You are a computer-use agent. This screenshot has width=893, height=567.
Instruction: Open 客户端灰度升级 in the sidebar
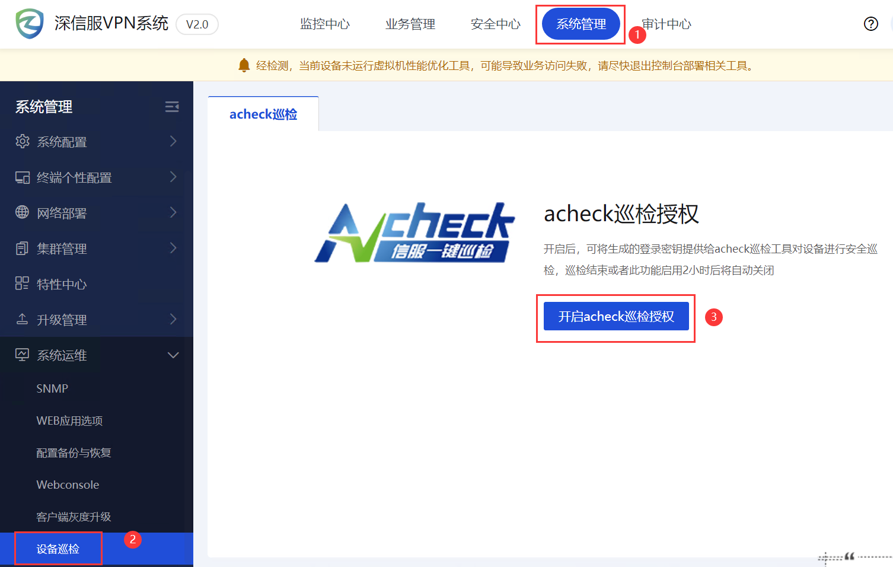[x=74, y=517]
